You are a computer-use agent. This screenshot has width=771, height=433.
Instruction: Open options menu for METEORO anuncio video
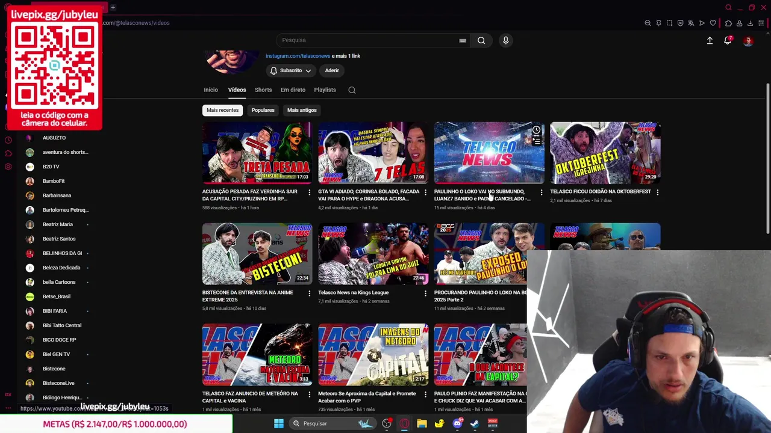point(309,395)
